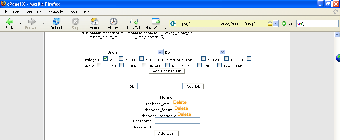Click the UserName input field
Image resolution: width=340 pixels, height=140 pixels.
coord(178,120)
